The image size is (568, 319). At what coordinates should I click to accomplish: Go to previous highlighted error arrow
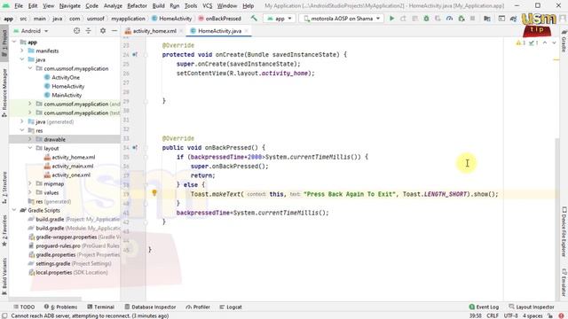click(x=545, y=43)
